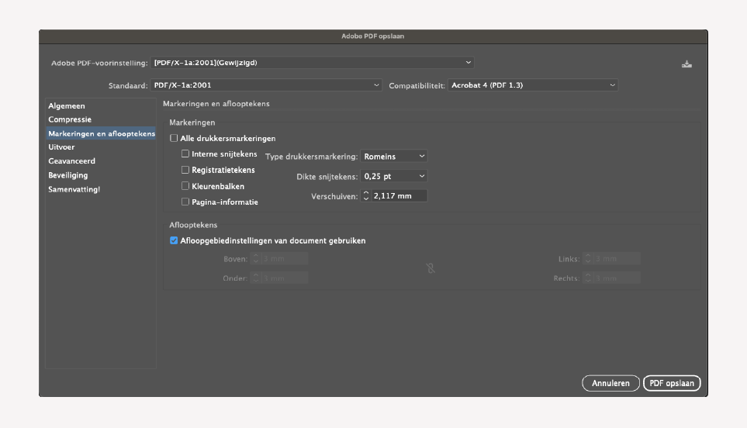
Task: Open the Adobe PDF-voorinstelling dropdown
Action: tap(313, 63)
